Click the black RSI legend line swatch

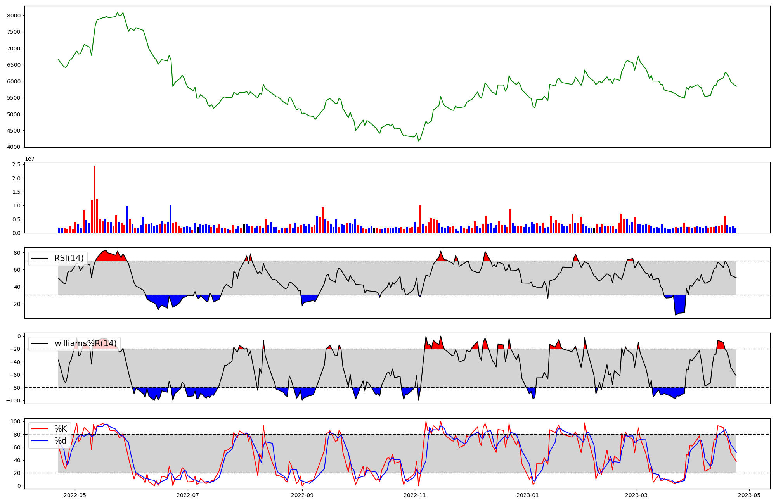tap(40, 258)
